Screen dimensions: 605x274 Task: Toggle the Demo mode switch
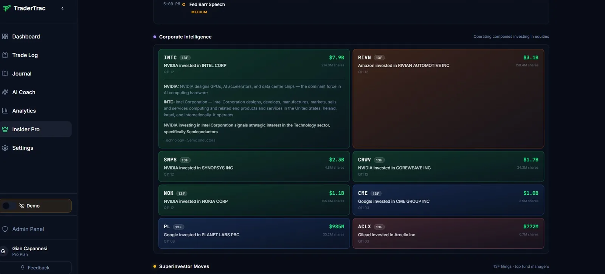click(x=8, y=206)
